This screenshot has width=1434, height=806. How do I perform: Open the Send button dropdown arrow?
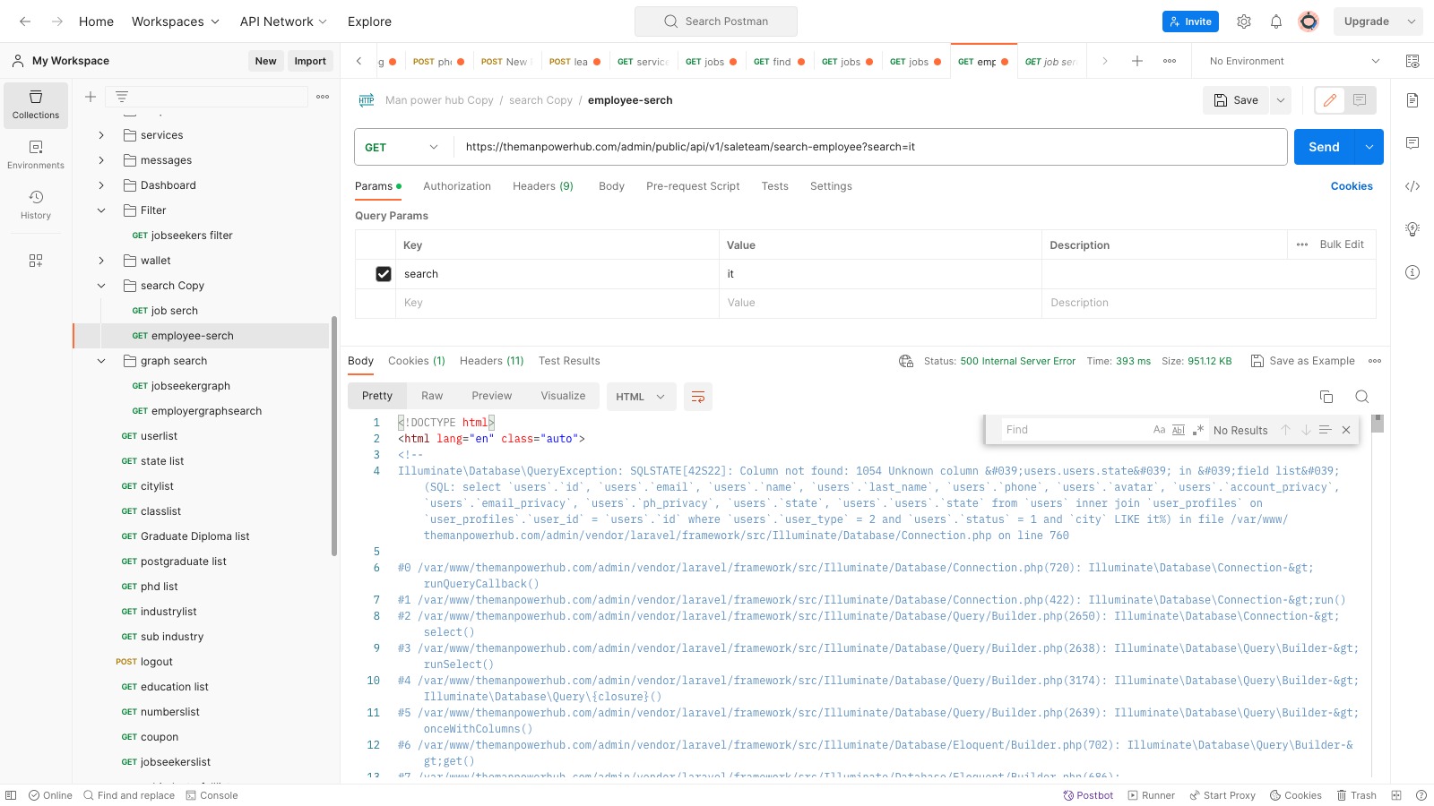click(x=1369, y=147)
